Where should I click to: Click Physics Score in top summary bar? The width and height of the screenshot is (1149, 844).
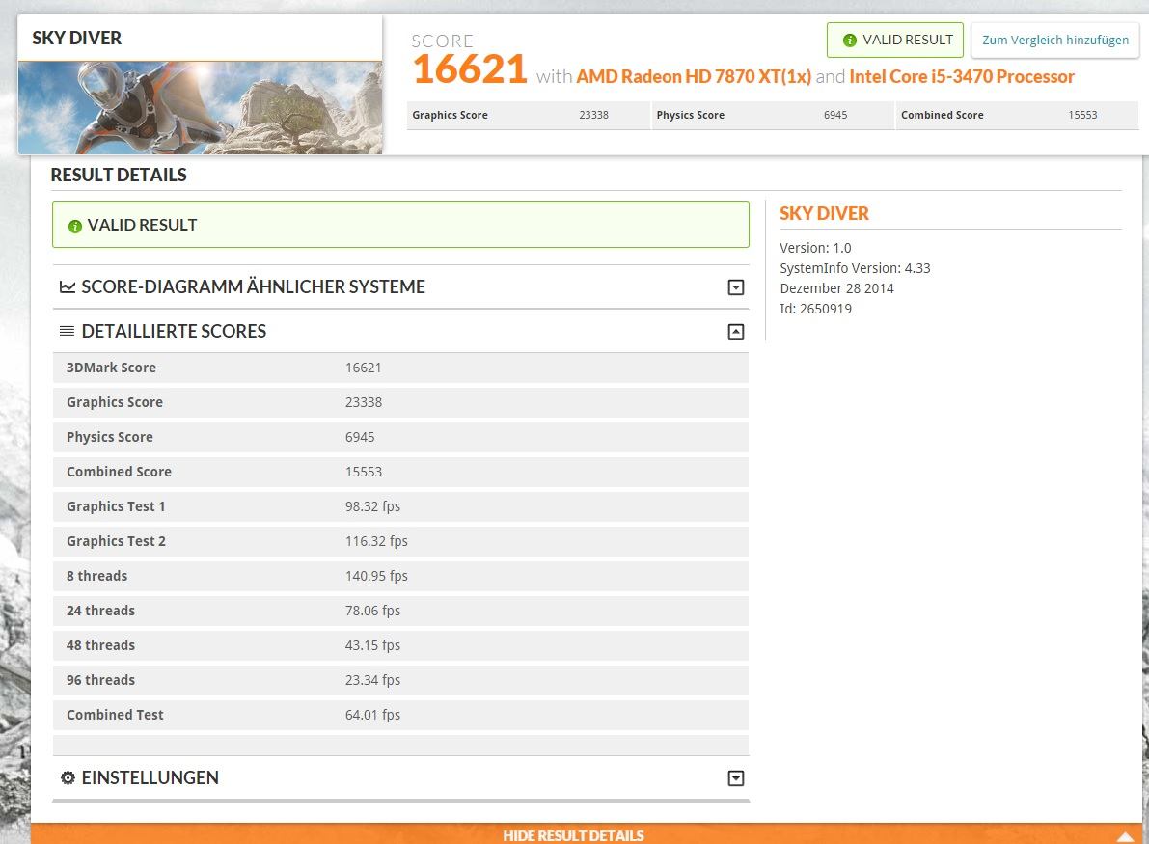773,115
